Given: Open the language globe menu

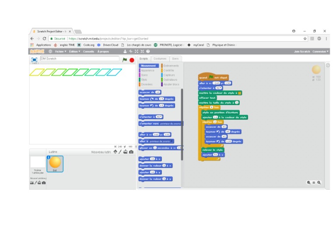Looking at the screenshot, I should tap(50, 52).
